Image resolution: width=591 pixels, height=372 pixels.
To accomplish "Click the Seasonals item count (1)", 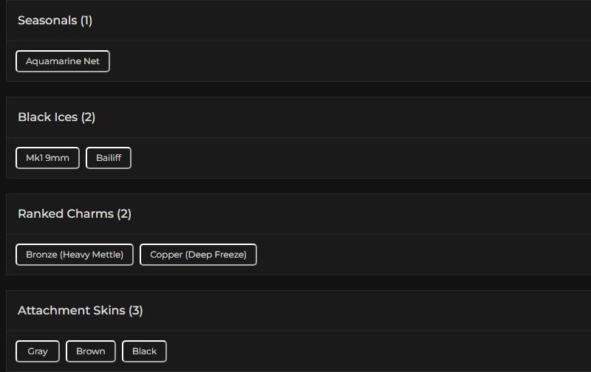I will pyautogui.click(x=86, y=21).
